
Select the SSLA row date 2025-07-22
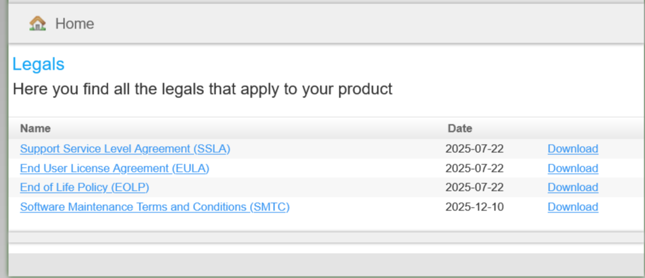[474, 149]
